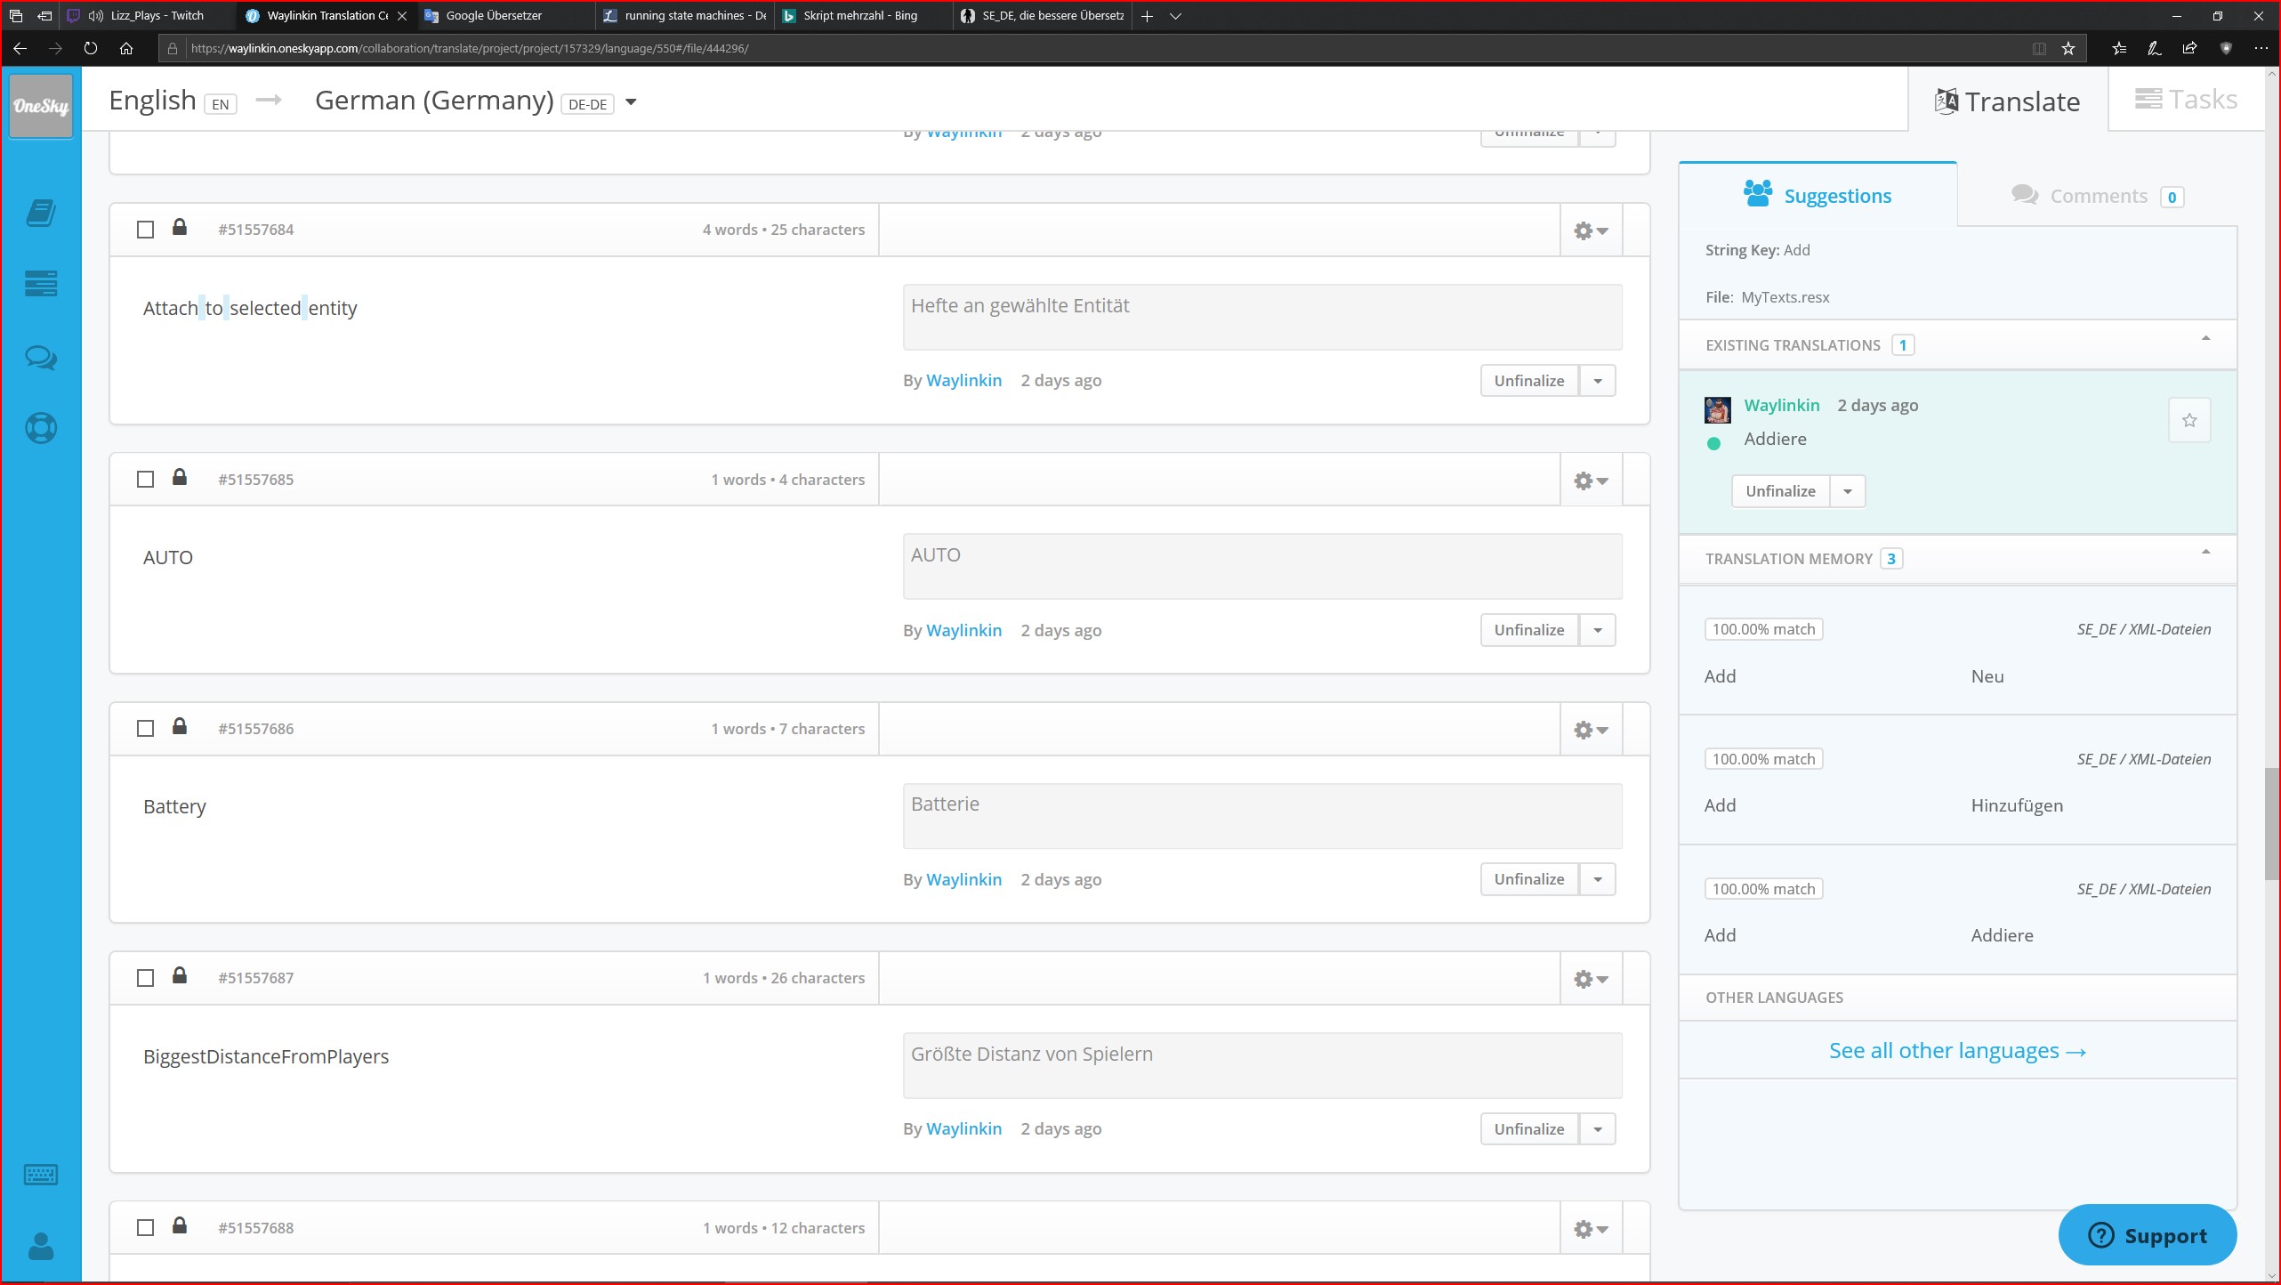Expand Unfinalize arrow for Batterie translation
The image size is (2281, 1285).
click(x=1598, y=879)
